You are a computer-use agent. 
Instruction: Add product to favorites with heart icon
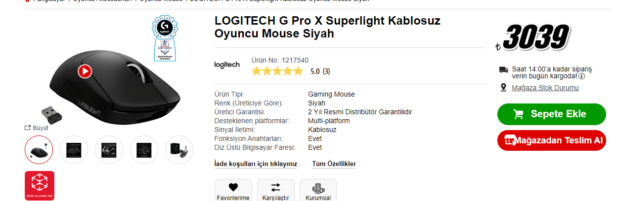click(x=233, y=188)
